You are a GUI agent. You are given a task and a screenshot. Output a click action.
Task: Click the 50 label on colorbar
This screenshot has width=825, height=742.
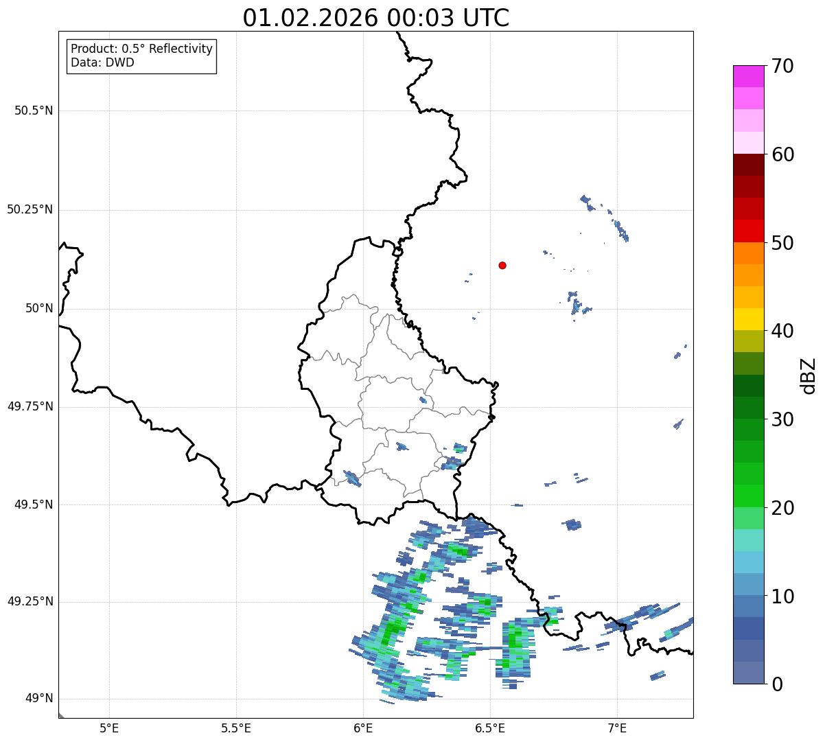tap(782, 243)
